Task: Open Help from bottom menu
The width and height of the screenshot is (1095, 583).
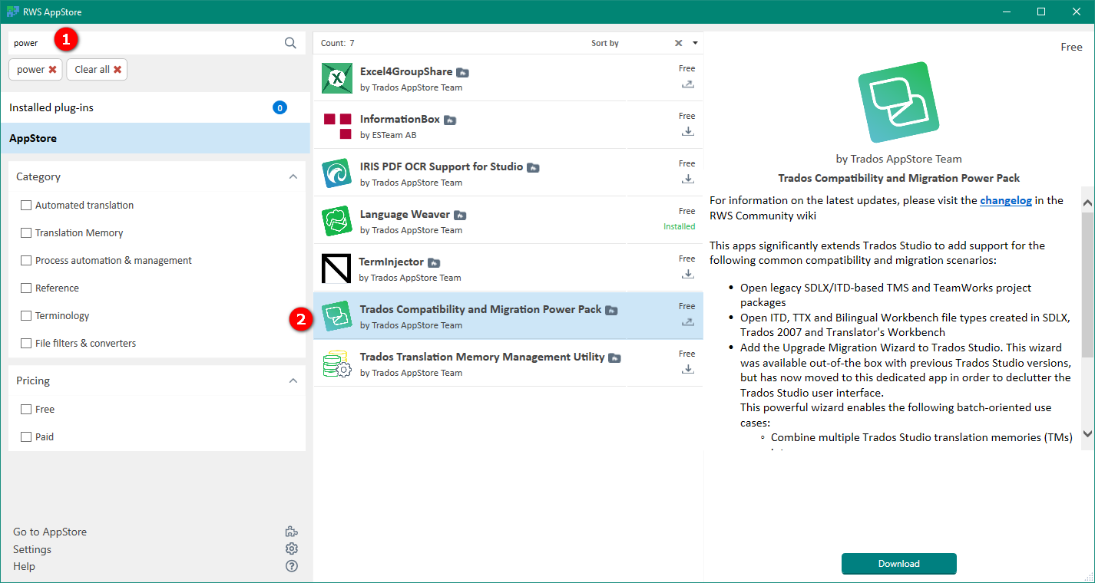Action: tap(24, 566)
